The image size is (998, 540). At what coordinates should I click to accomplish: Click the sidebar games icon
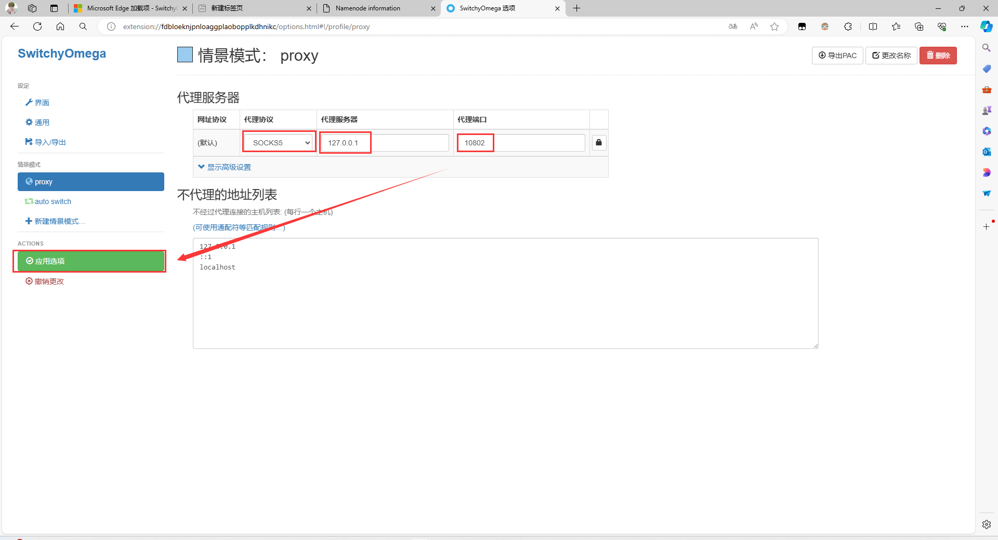pos(986,110)
